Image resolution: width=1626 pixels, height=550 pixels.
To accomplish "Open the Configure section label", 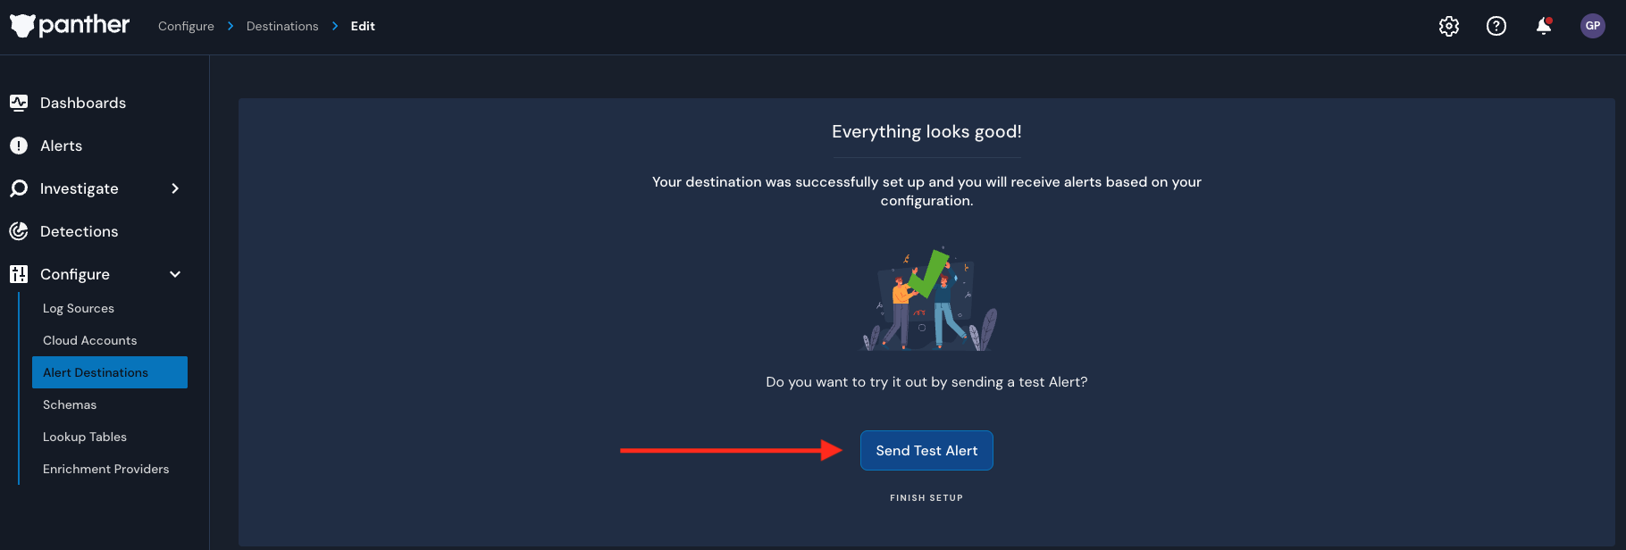I will coord(75,274).
